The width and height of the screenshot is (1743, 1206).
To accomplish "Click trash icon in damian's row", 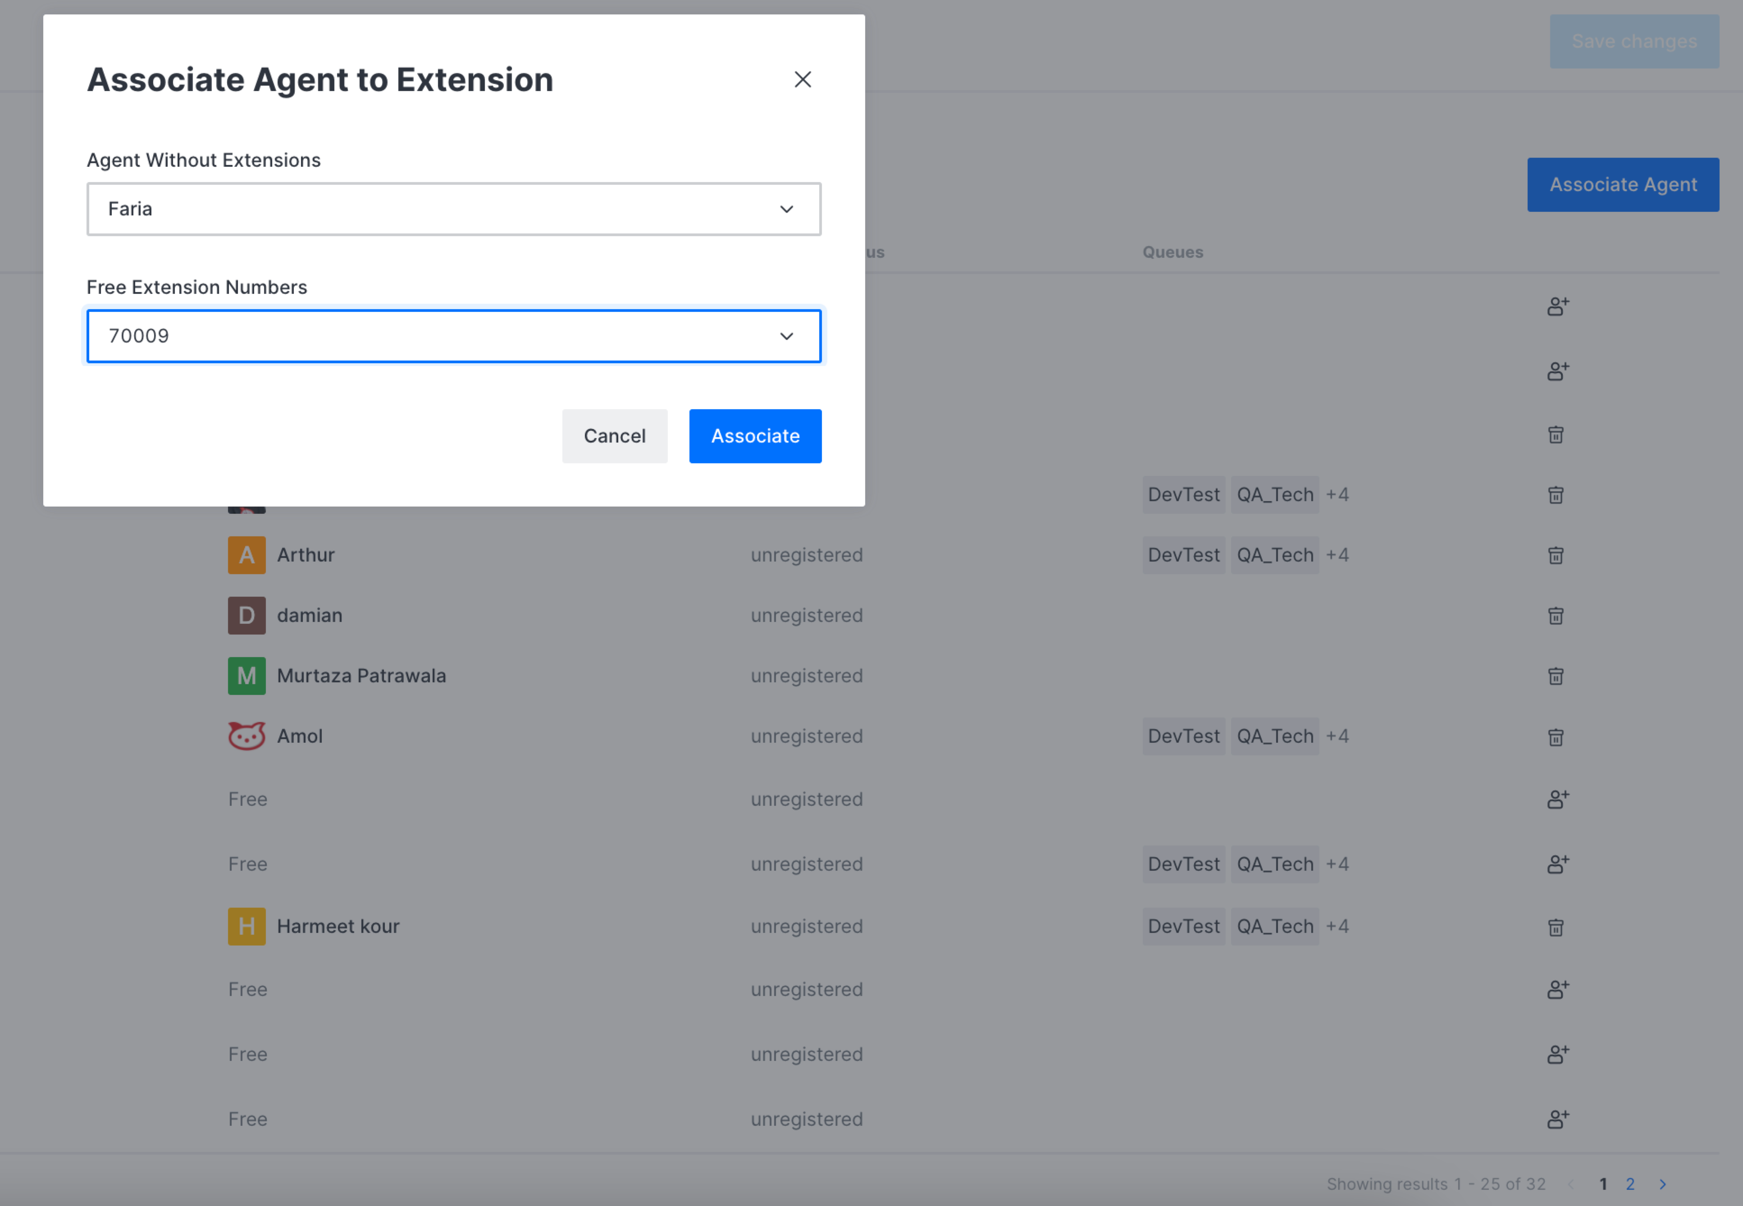I will pyautogui.click(x=1555, y=616).
